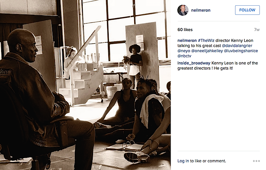Open neilmeron profile avatar picture
266x170 pixels.
[183, 10]
